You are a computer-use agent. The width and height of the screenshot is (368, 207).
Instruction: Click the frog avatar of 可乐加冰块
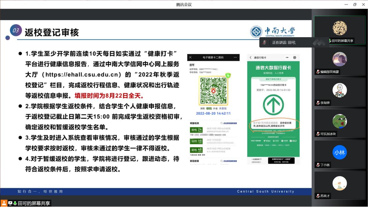click(x=340, y=121)
